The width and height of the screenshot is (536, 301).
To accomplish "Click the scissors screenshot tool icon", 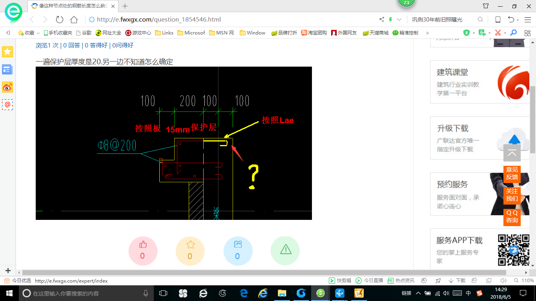I will (498, 33).
